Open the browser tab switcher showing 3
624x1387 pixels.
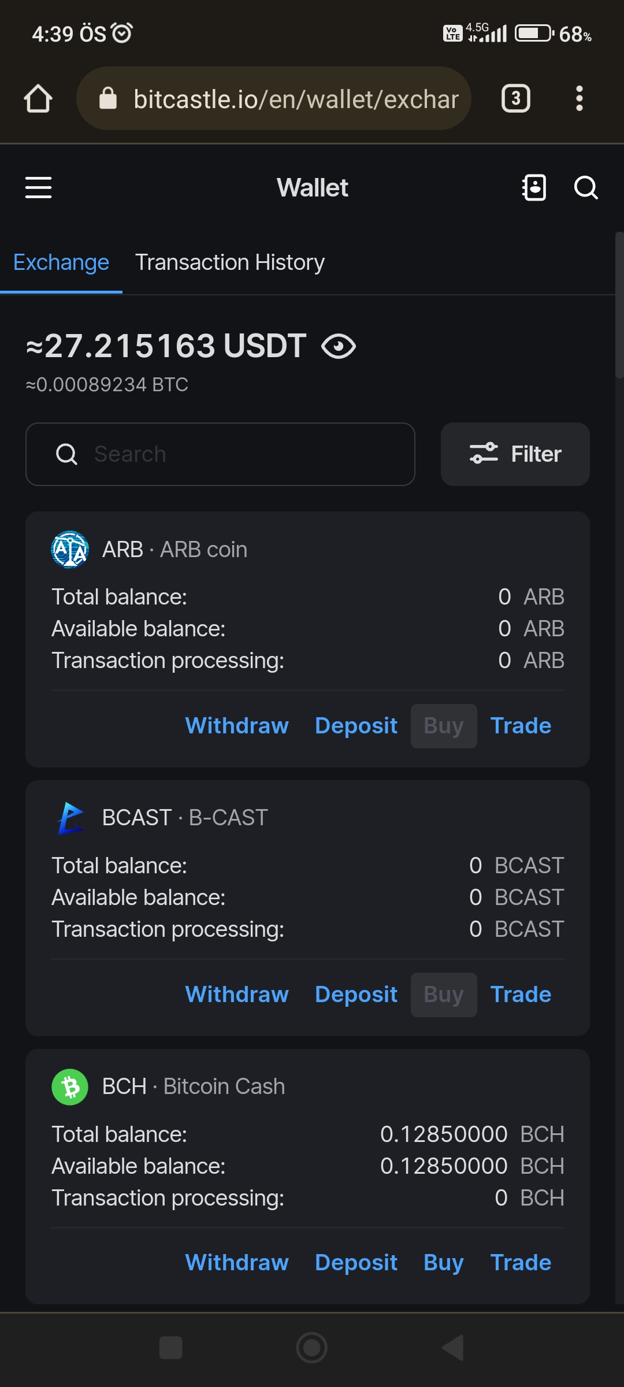[x=515, y=98]
